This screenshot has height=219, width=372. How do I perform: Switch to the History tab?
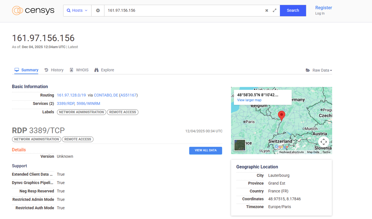pyautogui.click(x=54, y=70)
